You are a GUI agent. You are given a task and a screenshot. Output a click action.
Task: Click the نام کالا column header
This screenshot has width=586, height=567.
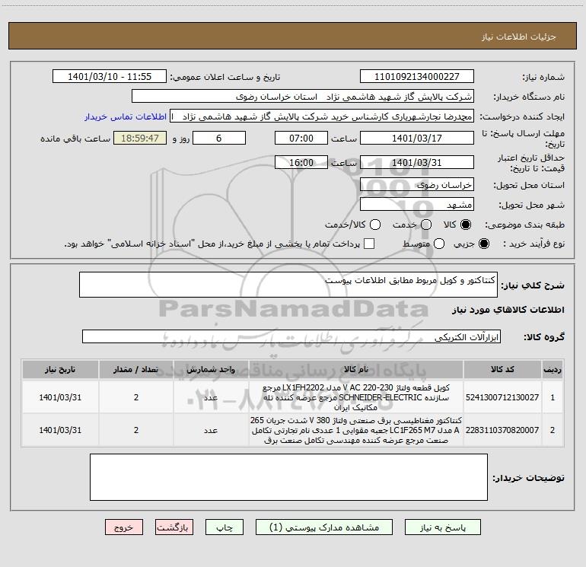coord(356,370)
